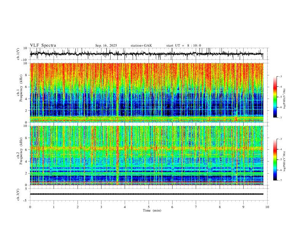Click the time-axis tick label "8"

point(220,207)
